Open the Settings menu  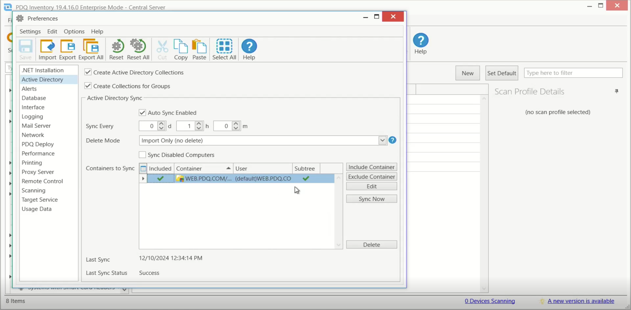(30, 31)
